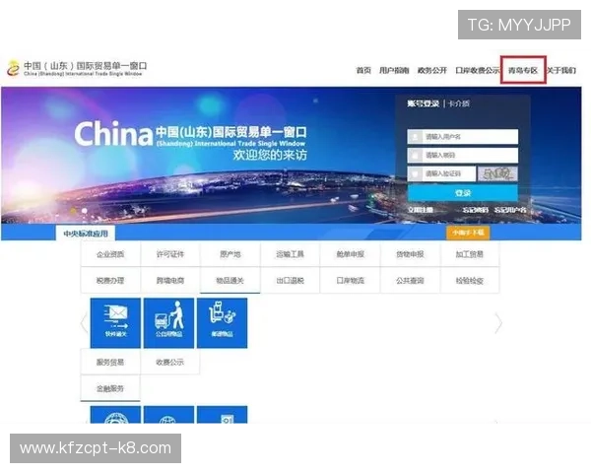Click the lock icon in password field

coord(416,155)
